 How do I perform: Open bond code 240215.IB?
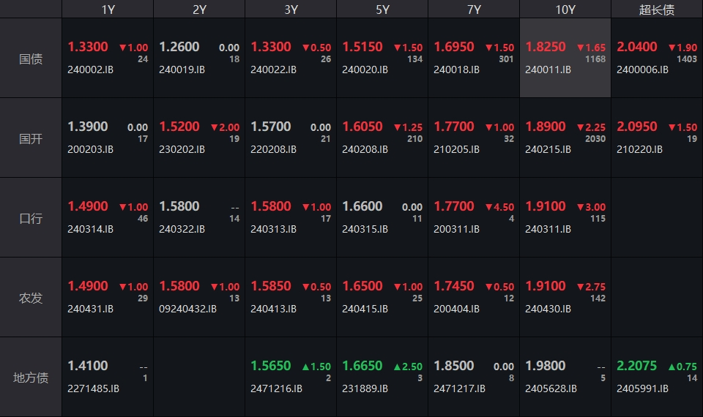[548, 149]
